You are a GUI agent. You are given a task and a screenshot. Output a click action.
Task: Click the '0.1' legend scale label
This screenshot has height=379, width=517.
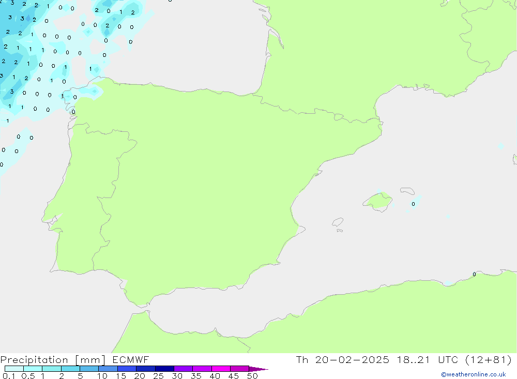coord(9,376)
